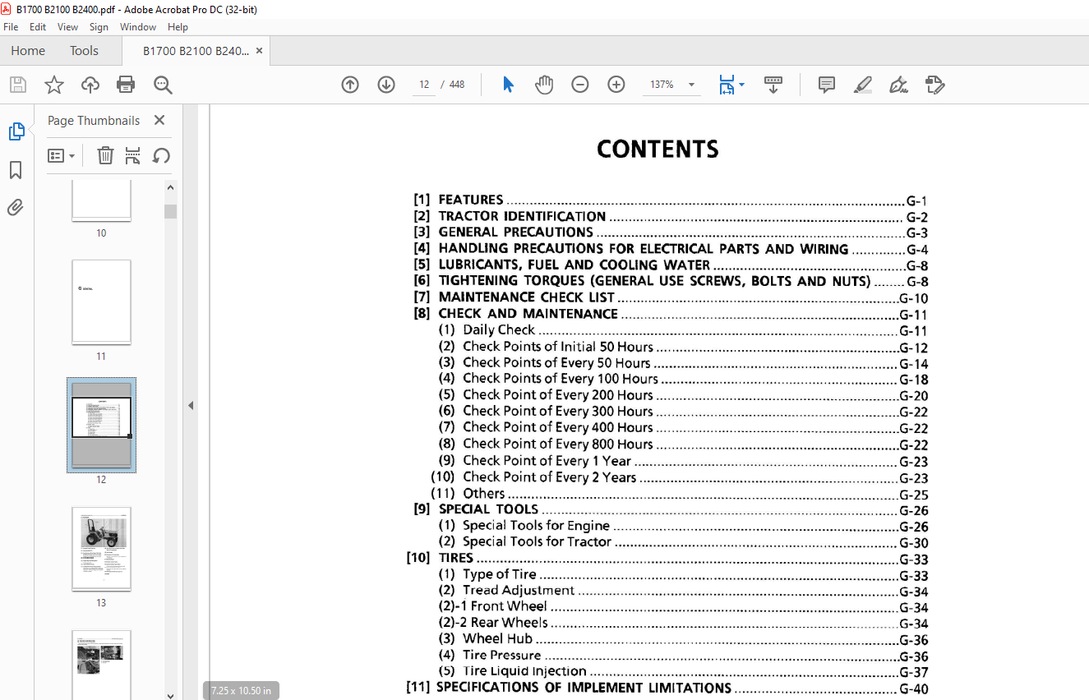This screenshot has height=700, width=1089.
Task: Print the document using the printer icon
Action: coord(126,85)
